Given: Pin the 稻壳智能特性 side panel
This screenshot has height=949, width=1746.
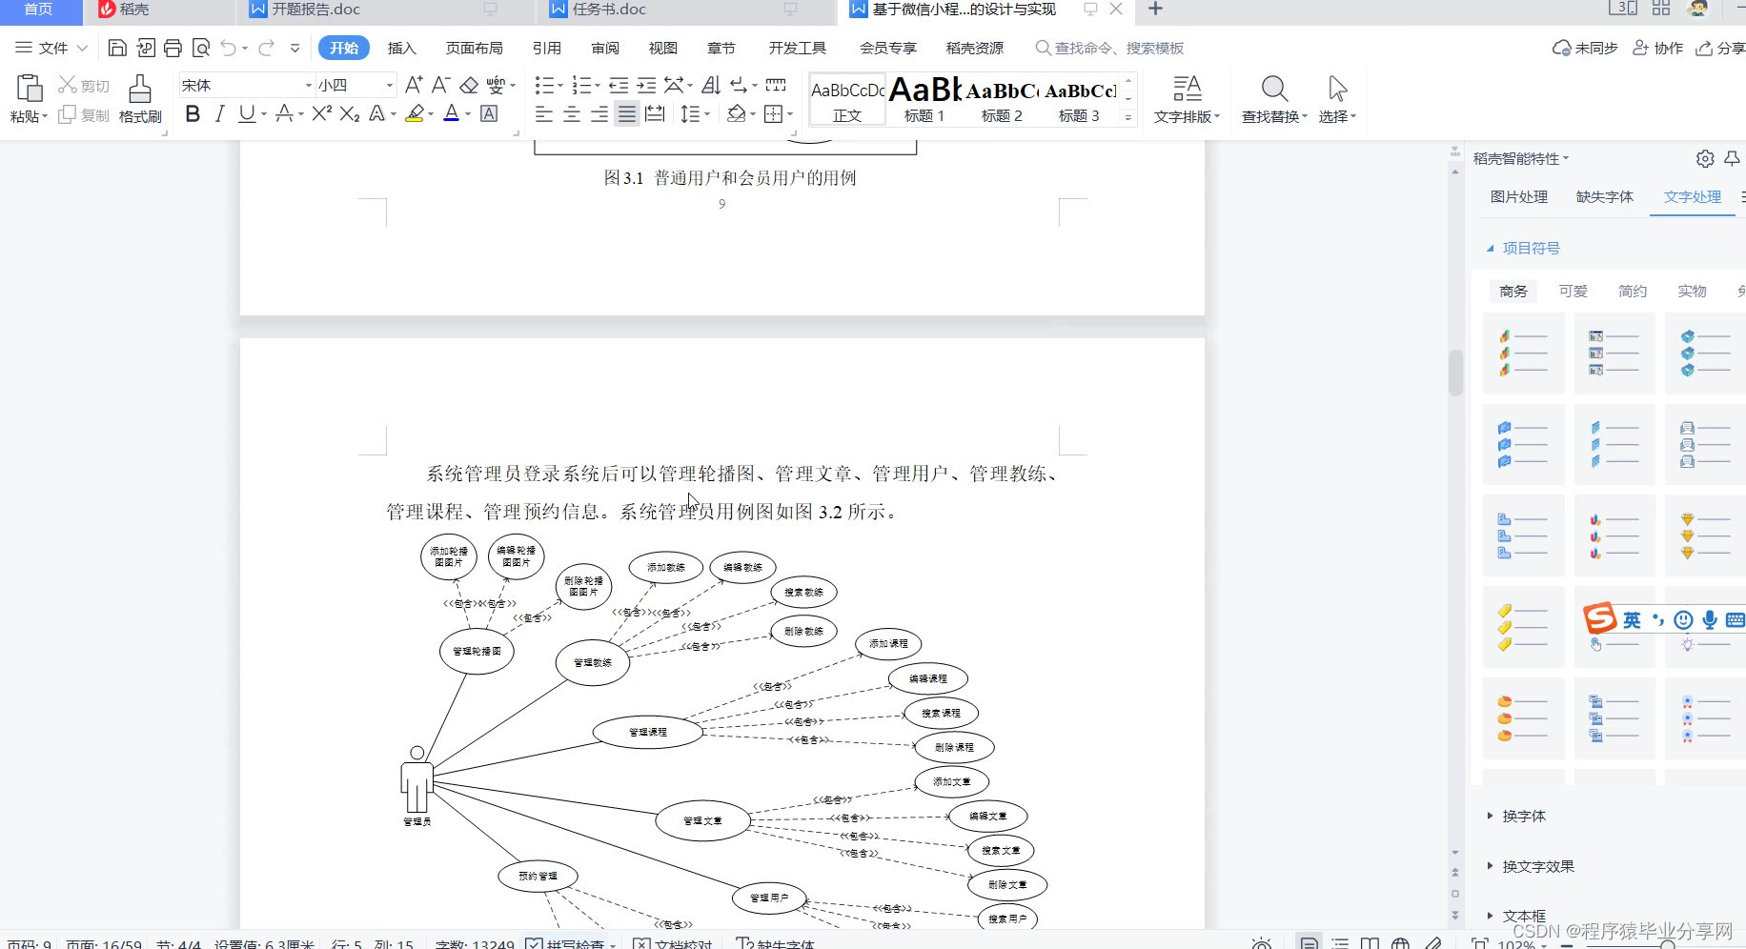Looking at the screenshot, I should coord(1733,158).
